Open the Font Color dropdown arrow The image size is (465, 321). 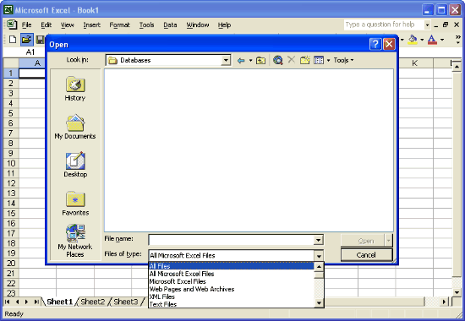click(442, 40)
